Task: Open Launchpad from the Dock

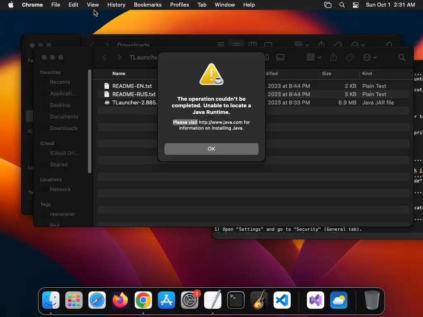Action: (x=74, y=300)
